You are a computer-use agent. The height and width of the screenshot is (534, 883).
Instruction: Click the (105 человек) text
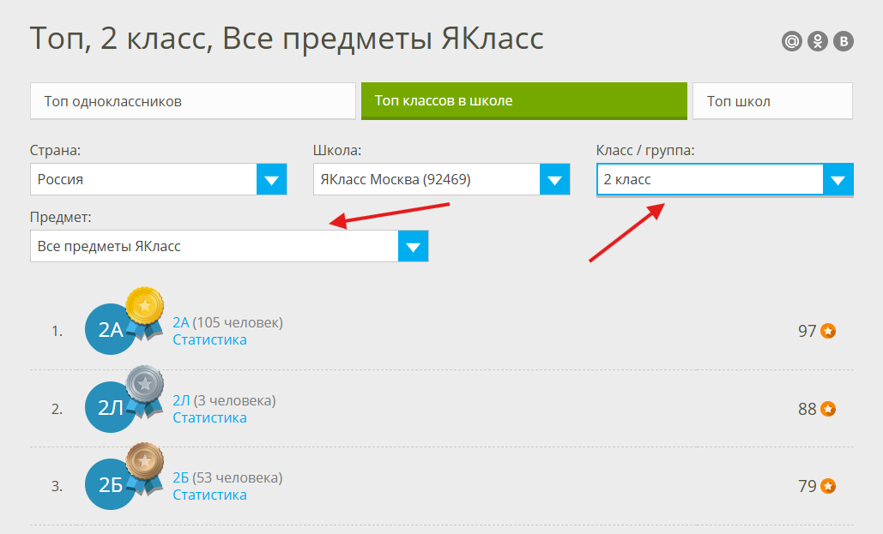click(x=238, y=322)
